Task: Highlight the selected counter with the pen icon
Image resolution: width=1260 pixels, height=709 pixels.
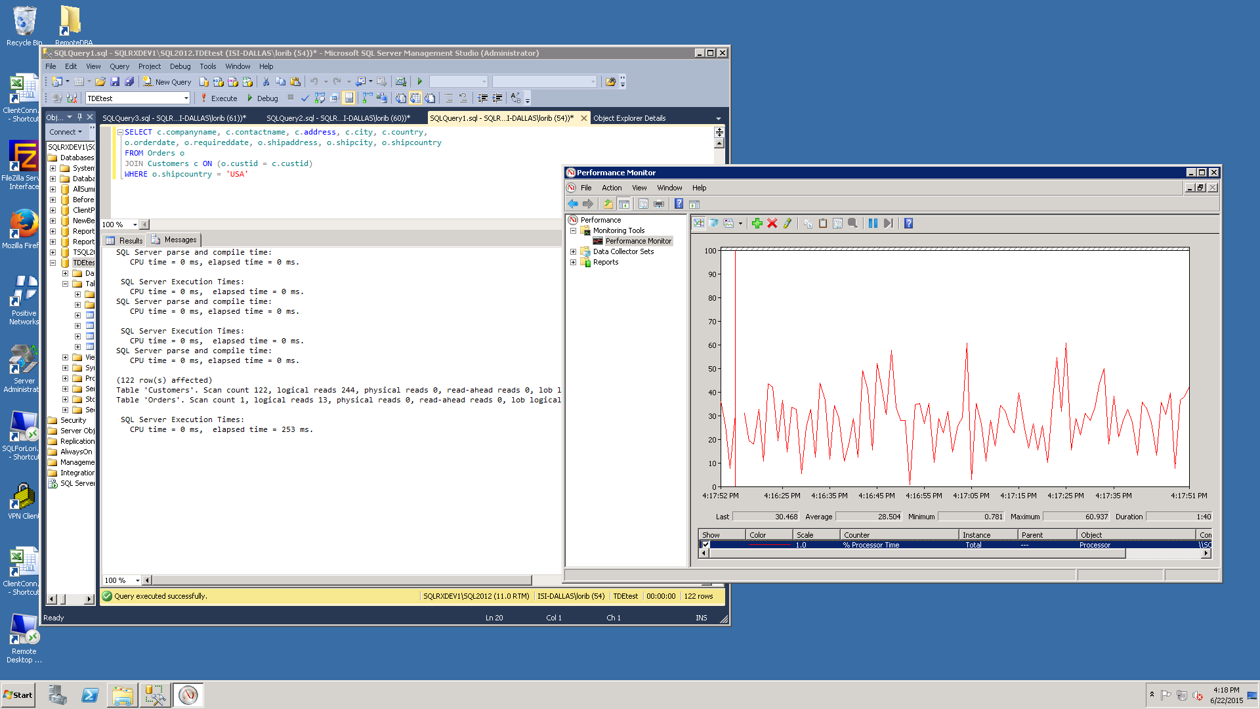Action: (787, 223)
